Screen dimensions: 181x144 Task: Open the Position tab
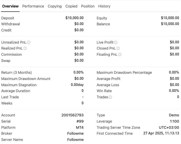pyautogui.click(x=88, y=6)
